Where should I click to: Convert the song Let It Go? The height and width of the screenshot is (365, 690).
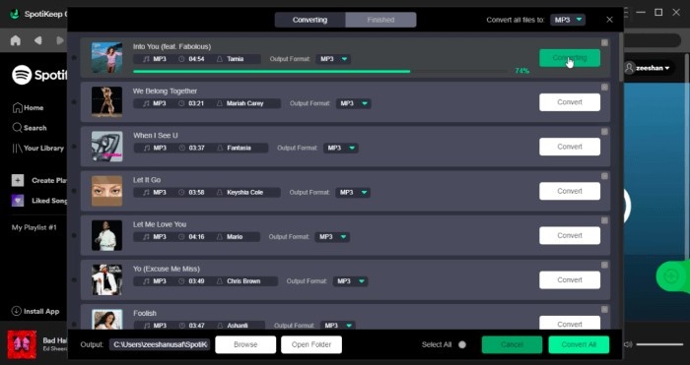(570, 191)
